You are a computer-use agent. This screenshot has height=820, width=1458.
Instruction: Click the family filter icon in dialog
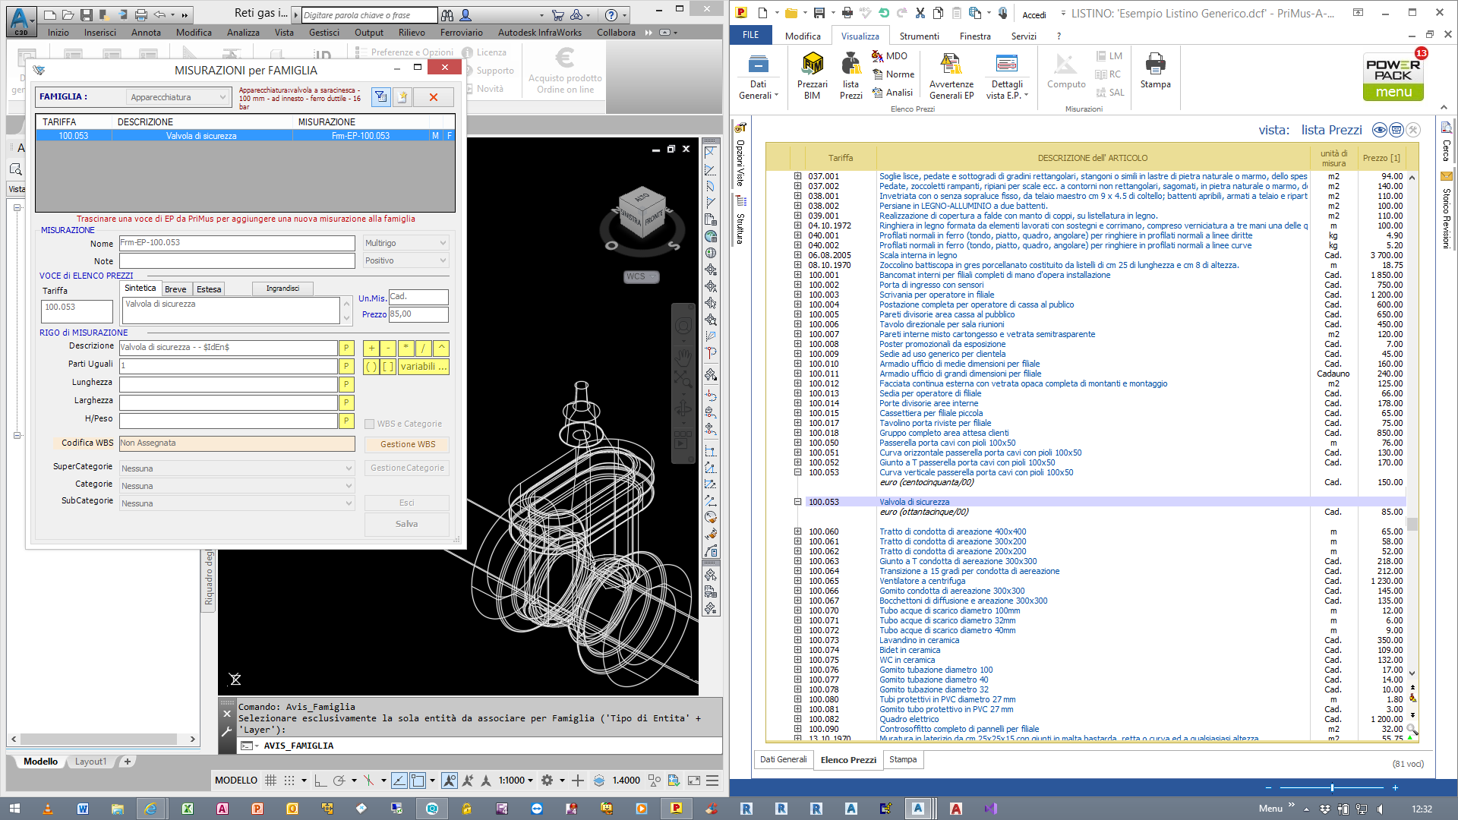pos(380,97)
